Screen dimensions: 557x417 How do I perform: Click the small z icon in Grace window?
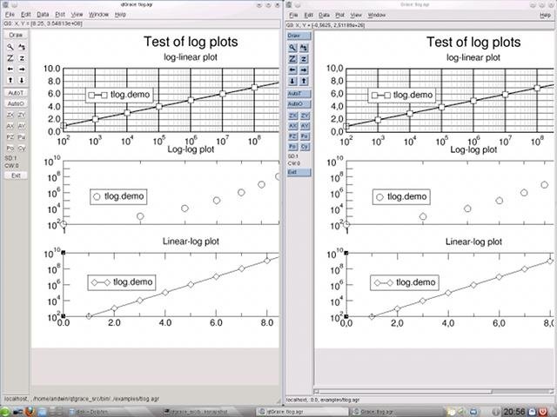304,59
